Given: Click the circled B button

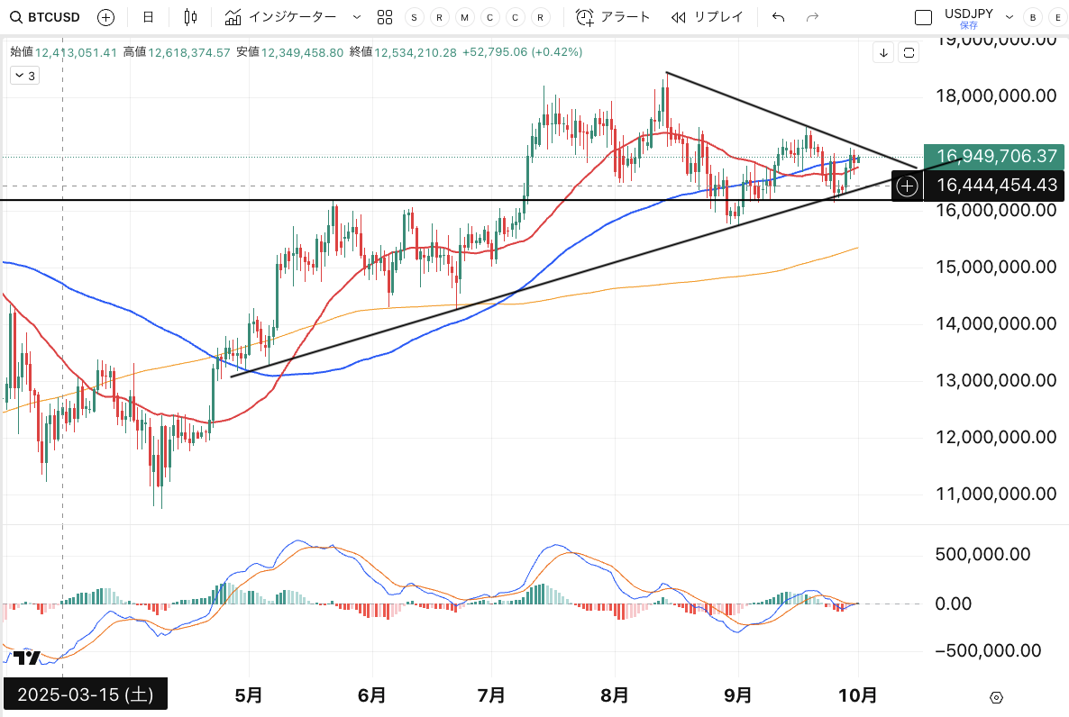Looking at the screenshot, I should click(x=1033, y=18).
